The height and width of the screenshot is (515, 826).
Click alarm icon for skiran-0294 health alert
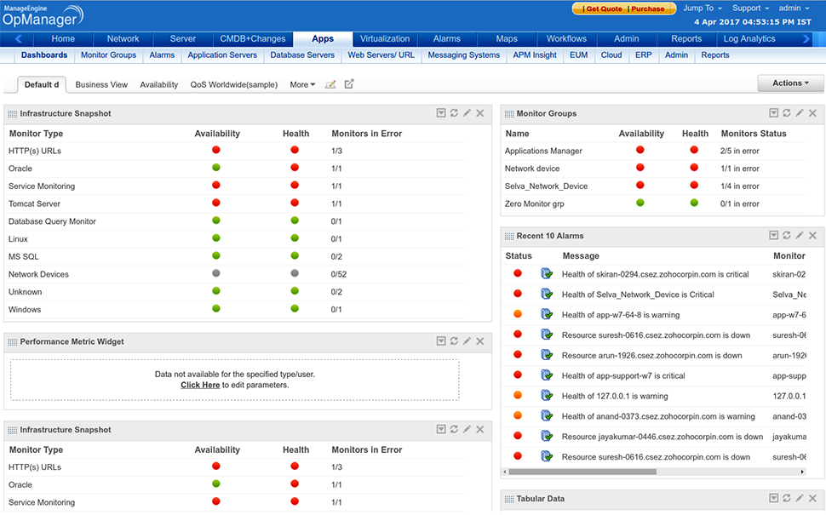[x=547, y=274]
